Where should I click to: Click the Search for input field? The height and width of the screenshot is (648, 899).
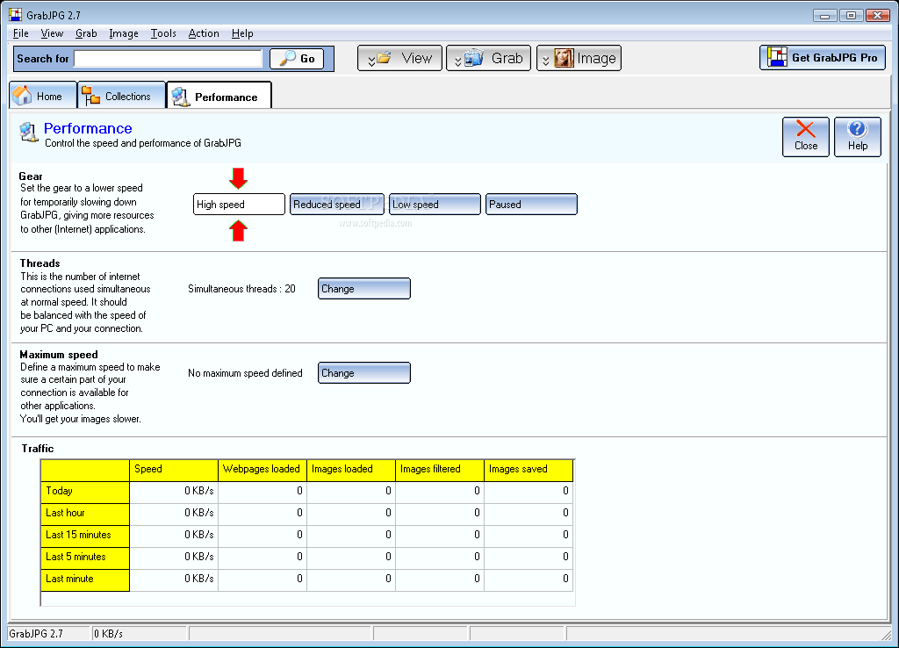pos(168,58)
